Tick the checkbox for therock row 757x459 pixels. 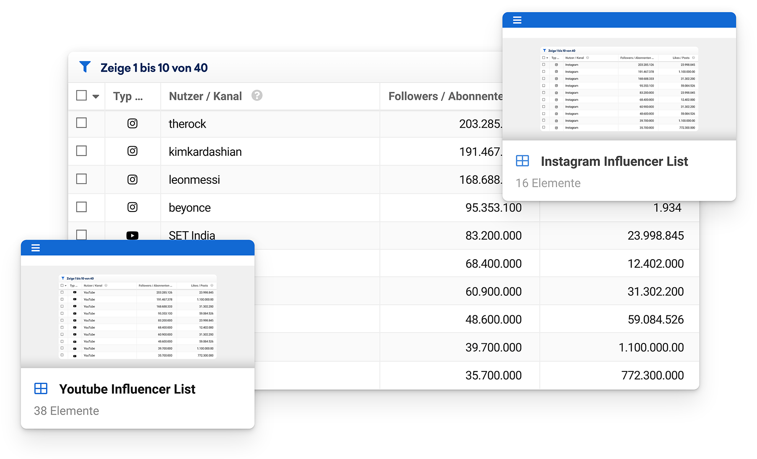tap(81, 123)
